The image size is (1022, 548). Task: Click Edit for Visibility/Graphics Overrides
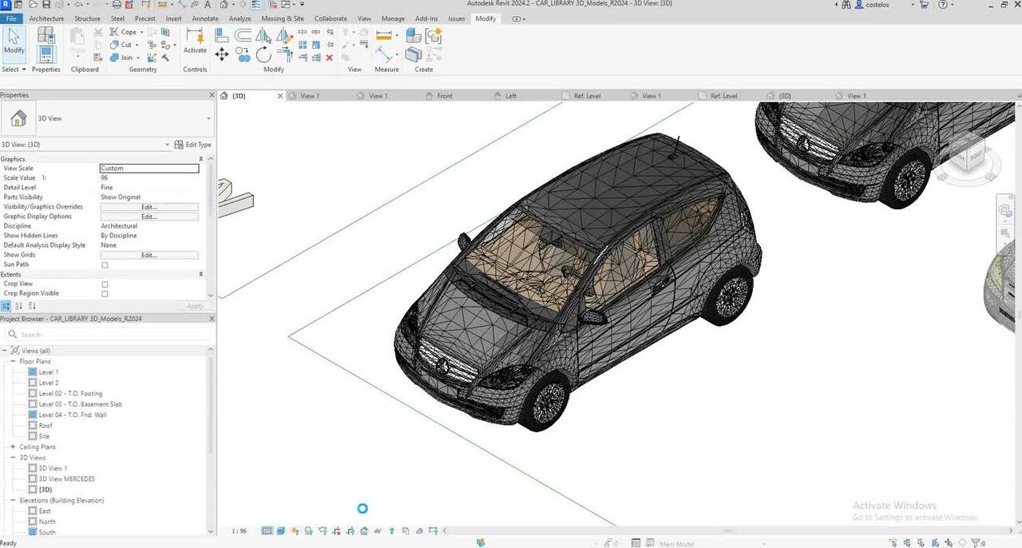[x=149, y=207]
